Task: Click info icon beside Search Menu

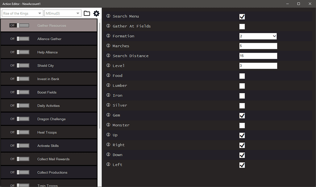Action: [108, 16]
